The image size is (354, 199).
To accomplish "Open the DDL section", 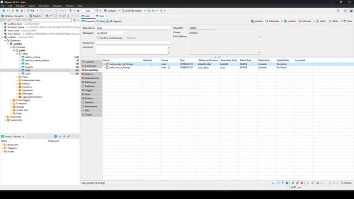I will [91, 111].
